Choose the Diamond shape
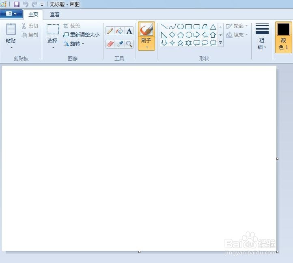Image resolution: width=293 pixels, height=263 pixels. [x=172, y=35]
